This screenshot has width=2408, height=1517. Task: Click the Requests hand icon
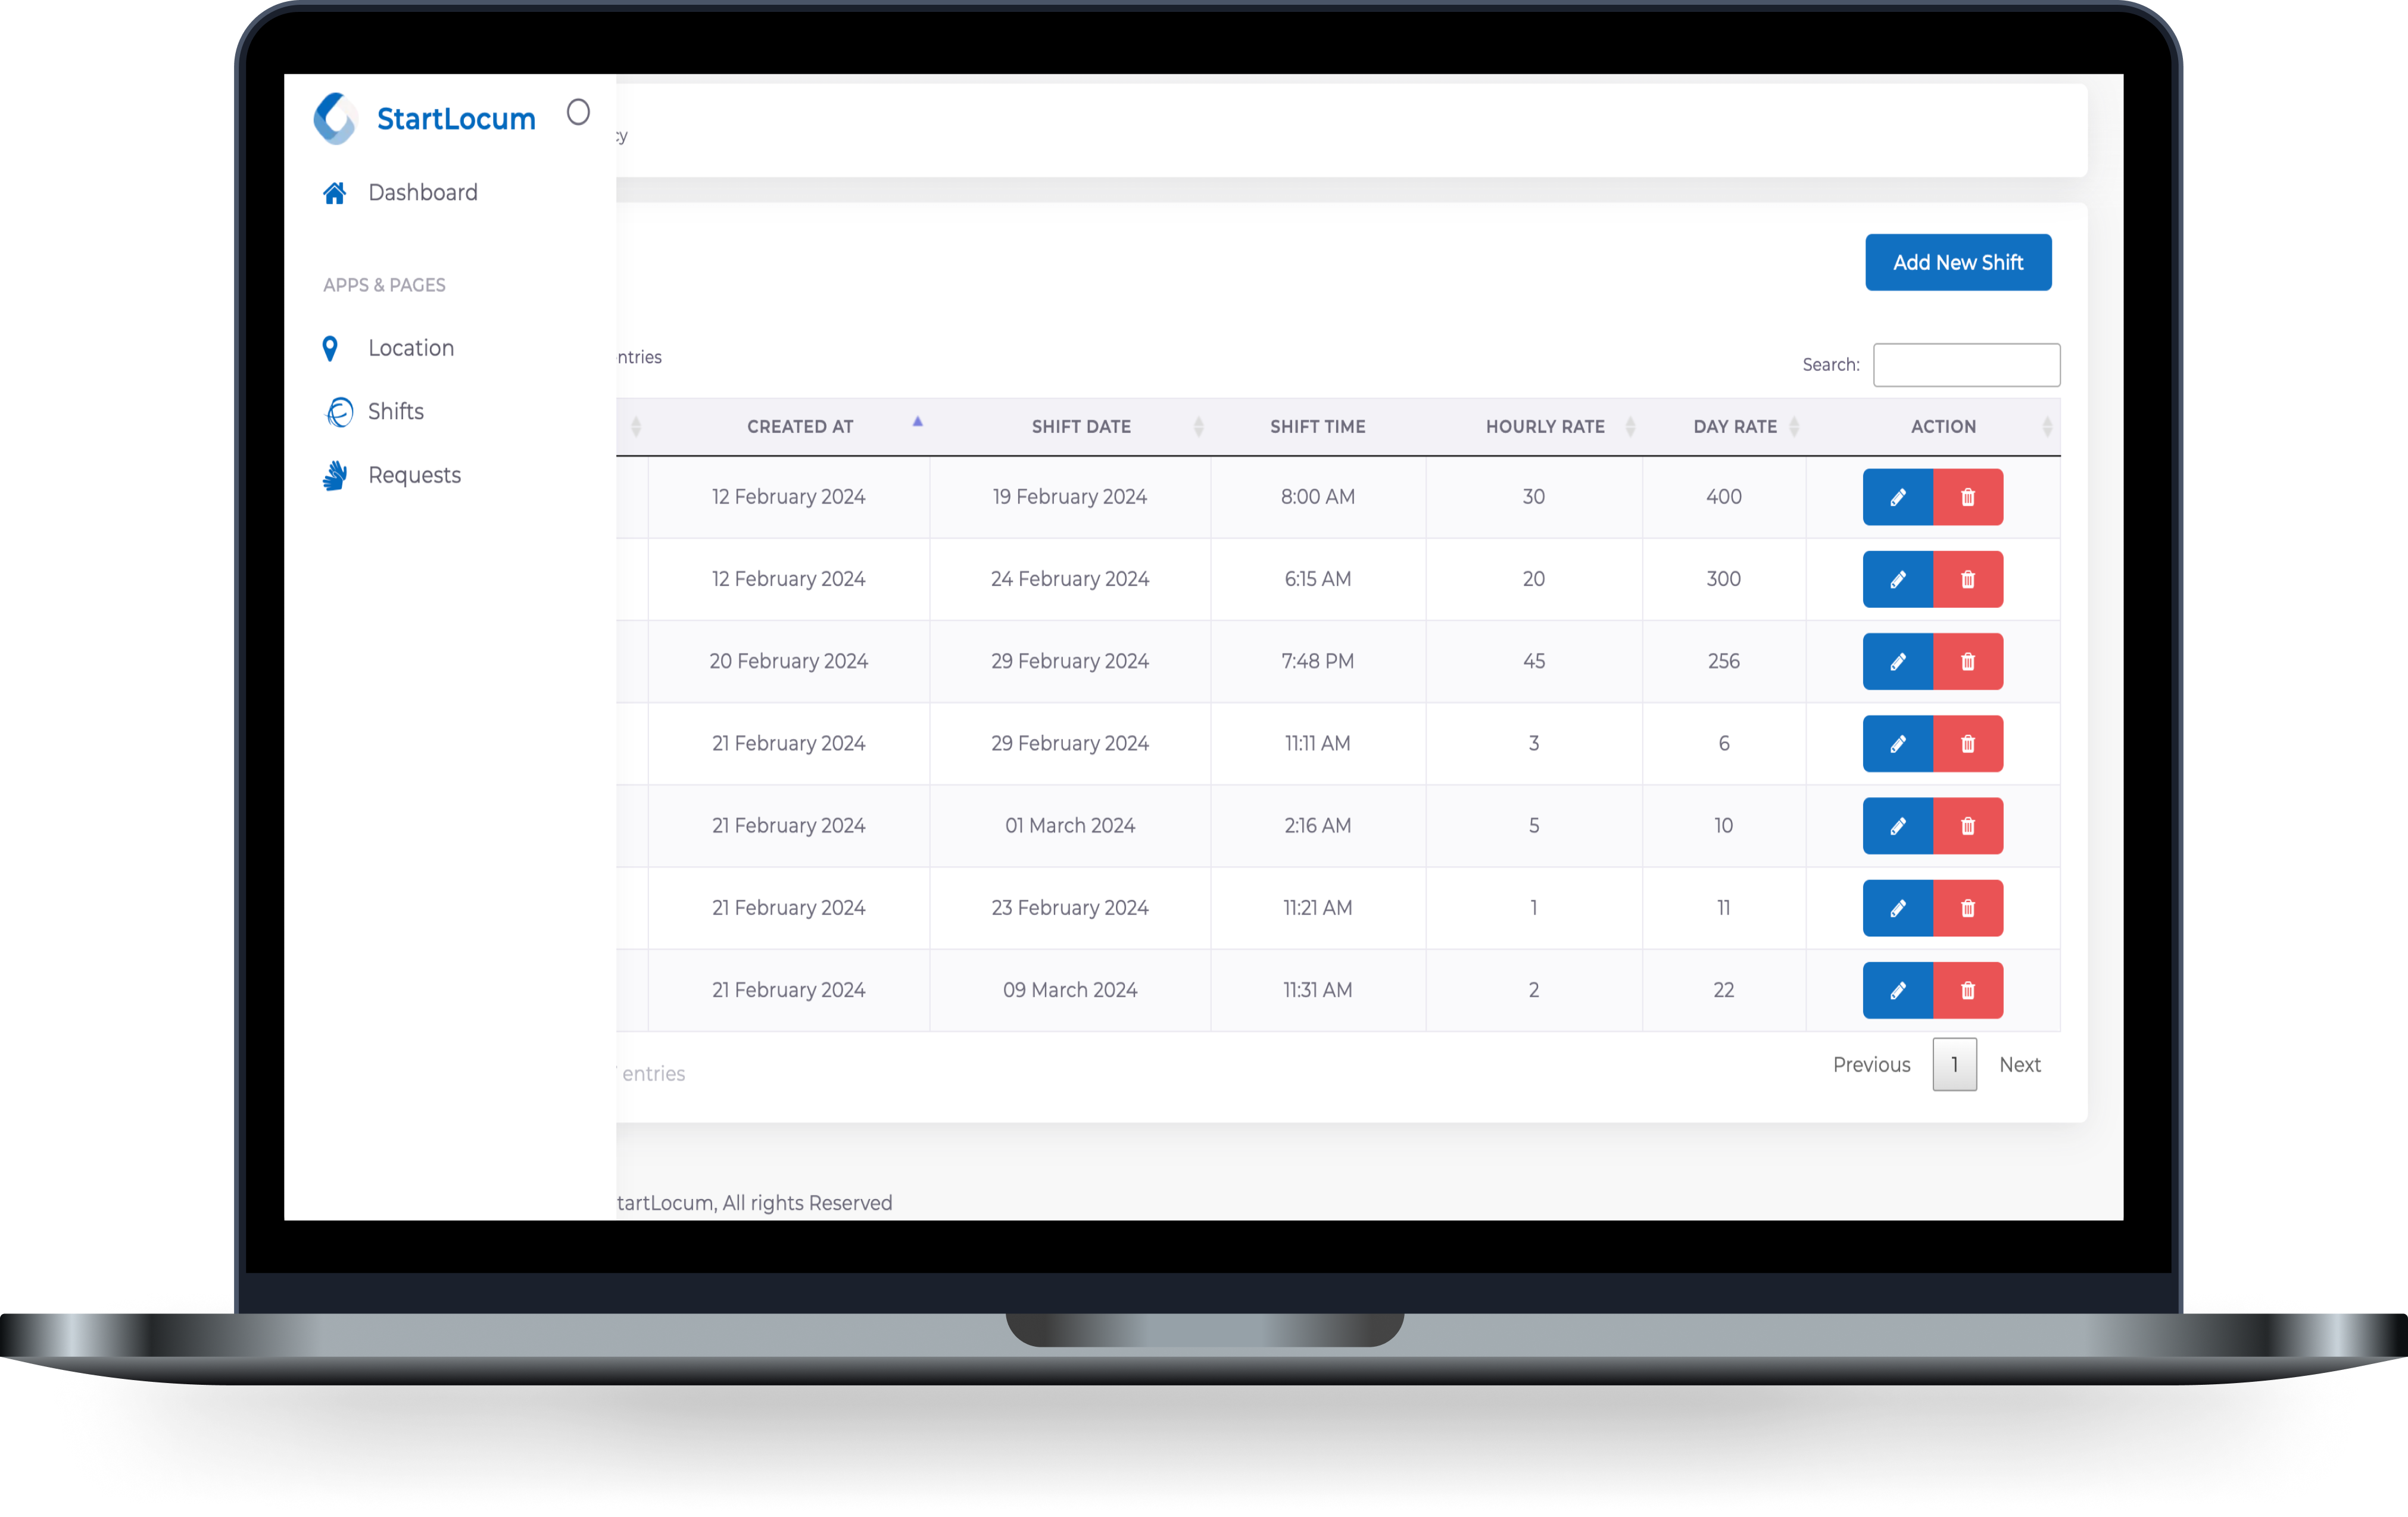335,475
